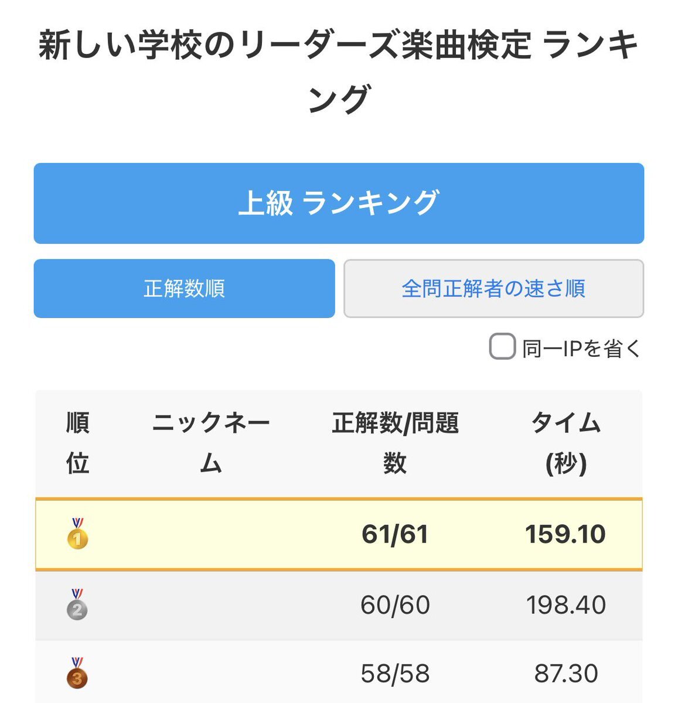Click the silver second-place medal icon
Screen dimensions: 678x703
click(x=77, y=605)
